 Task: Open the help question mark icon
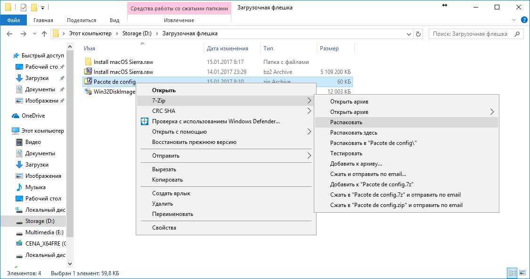[523, 20]
